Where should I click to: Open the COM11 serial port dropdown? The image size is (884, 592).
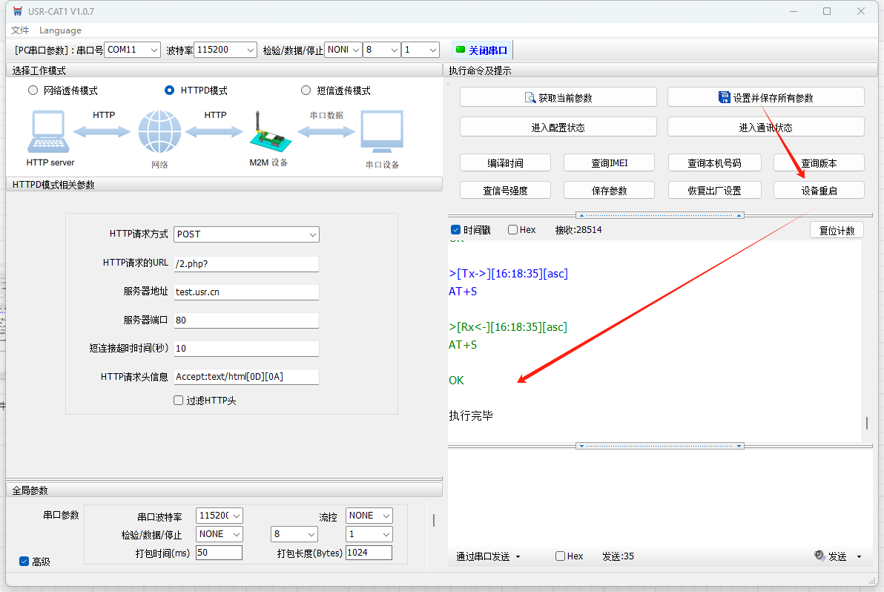[132, 50]
